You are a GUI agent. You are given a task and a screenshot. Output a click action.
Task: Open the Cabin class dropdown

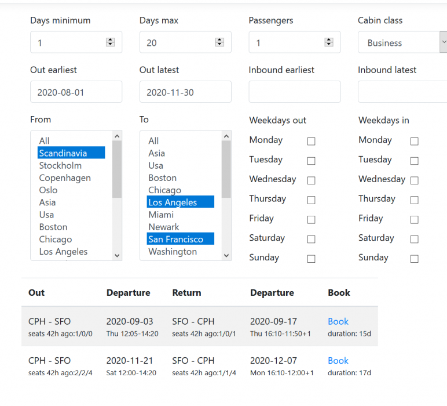(402, 42)
